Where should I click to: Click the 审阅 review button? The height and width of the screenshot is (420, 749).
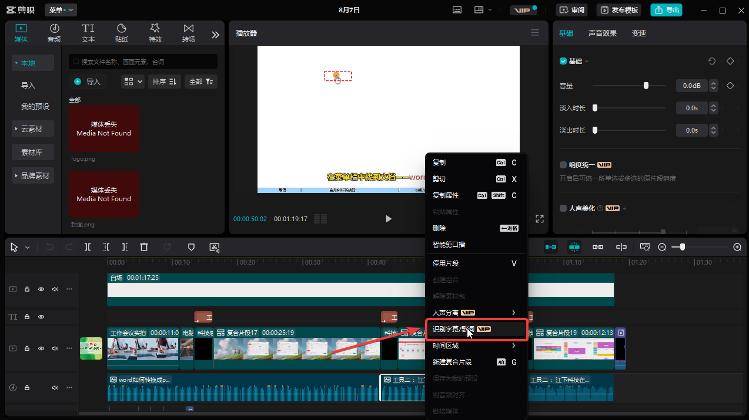[573, 10]
